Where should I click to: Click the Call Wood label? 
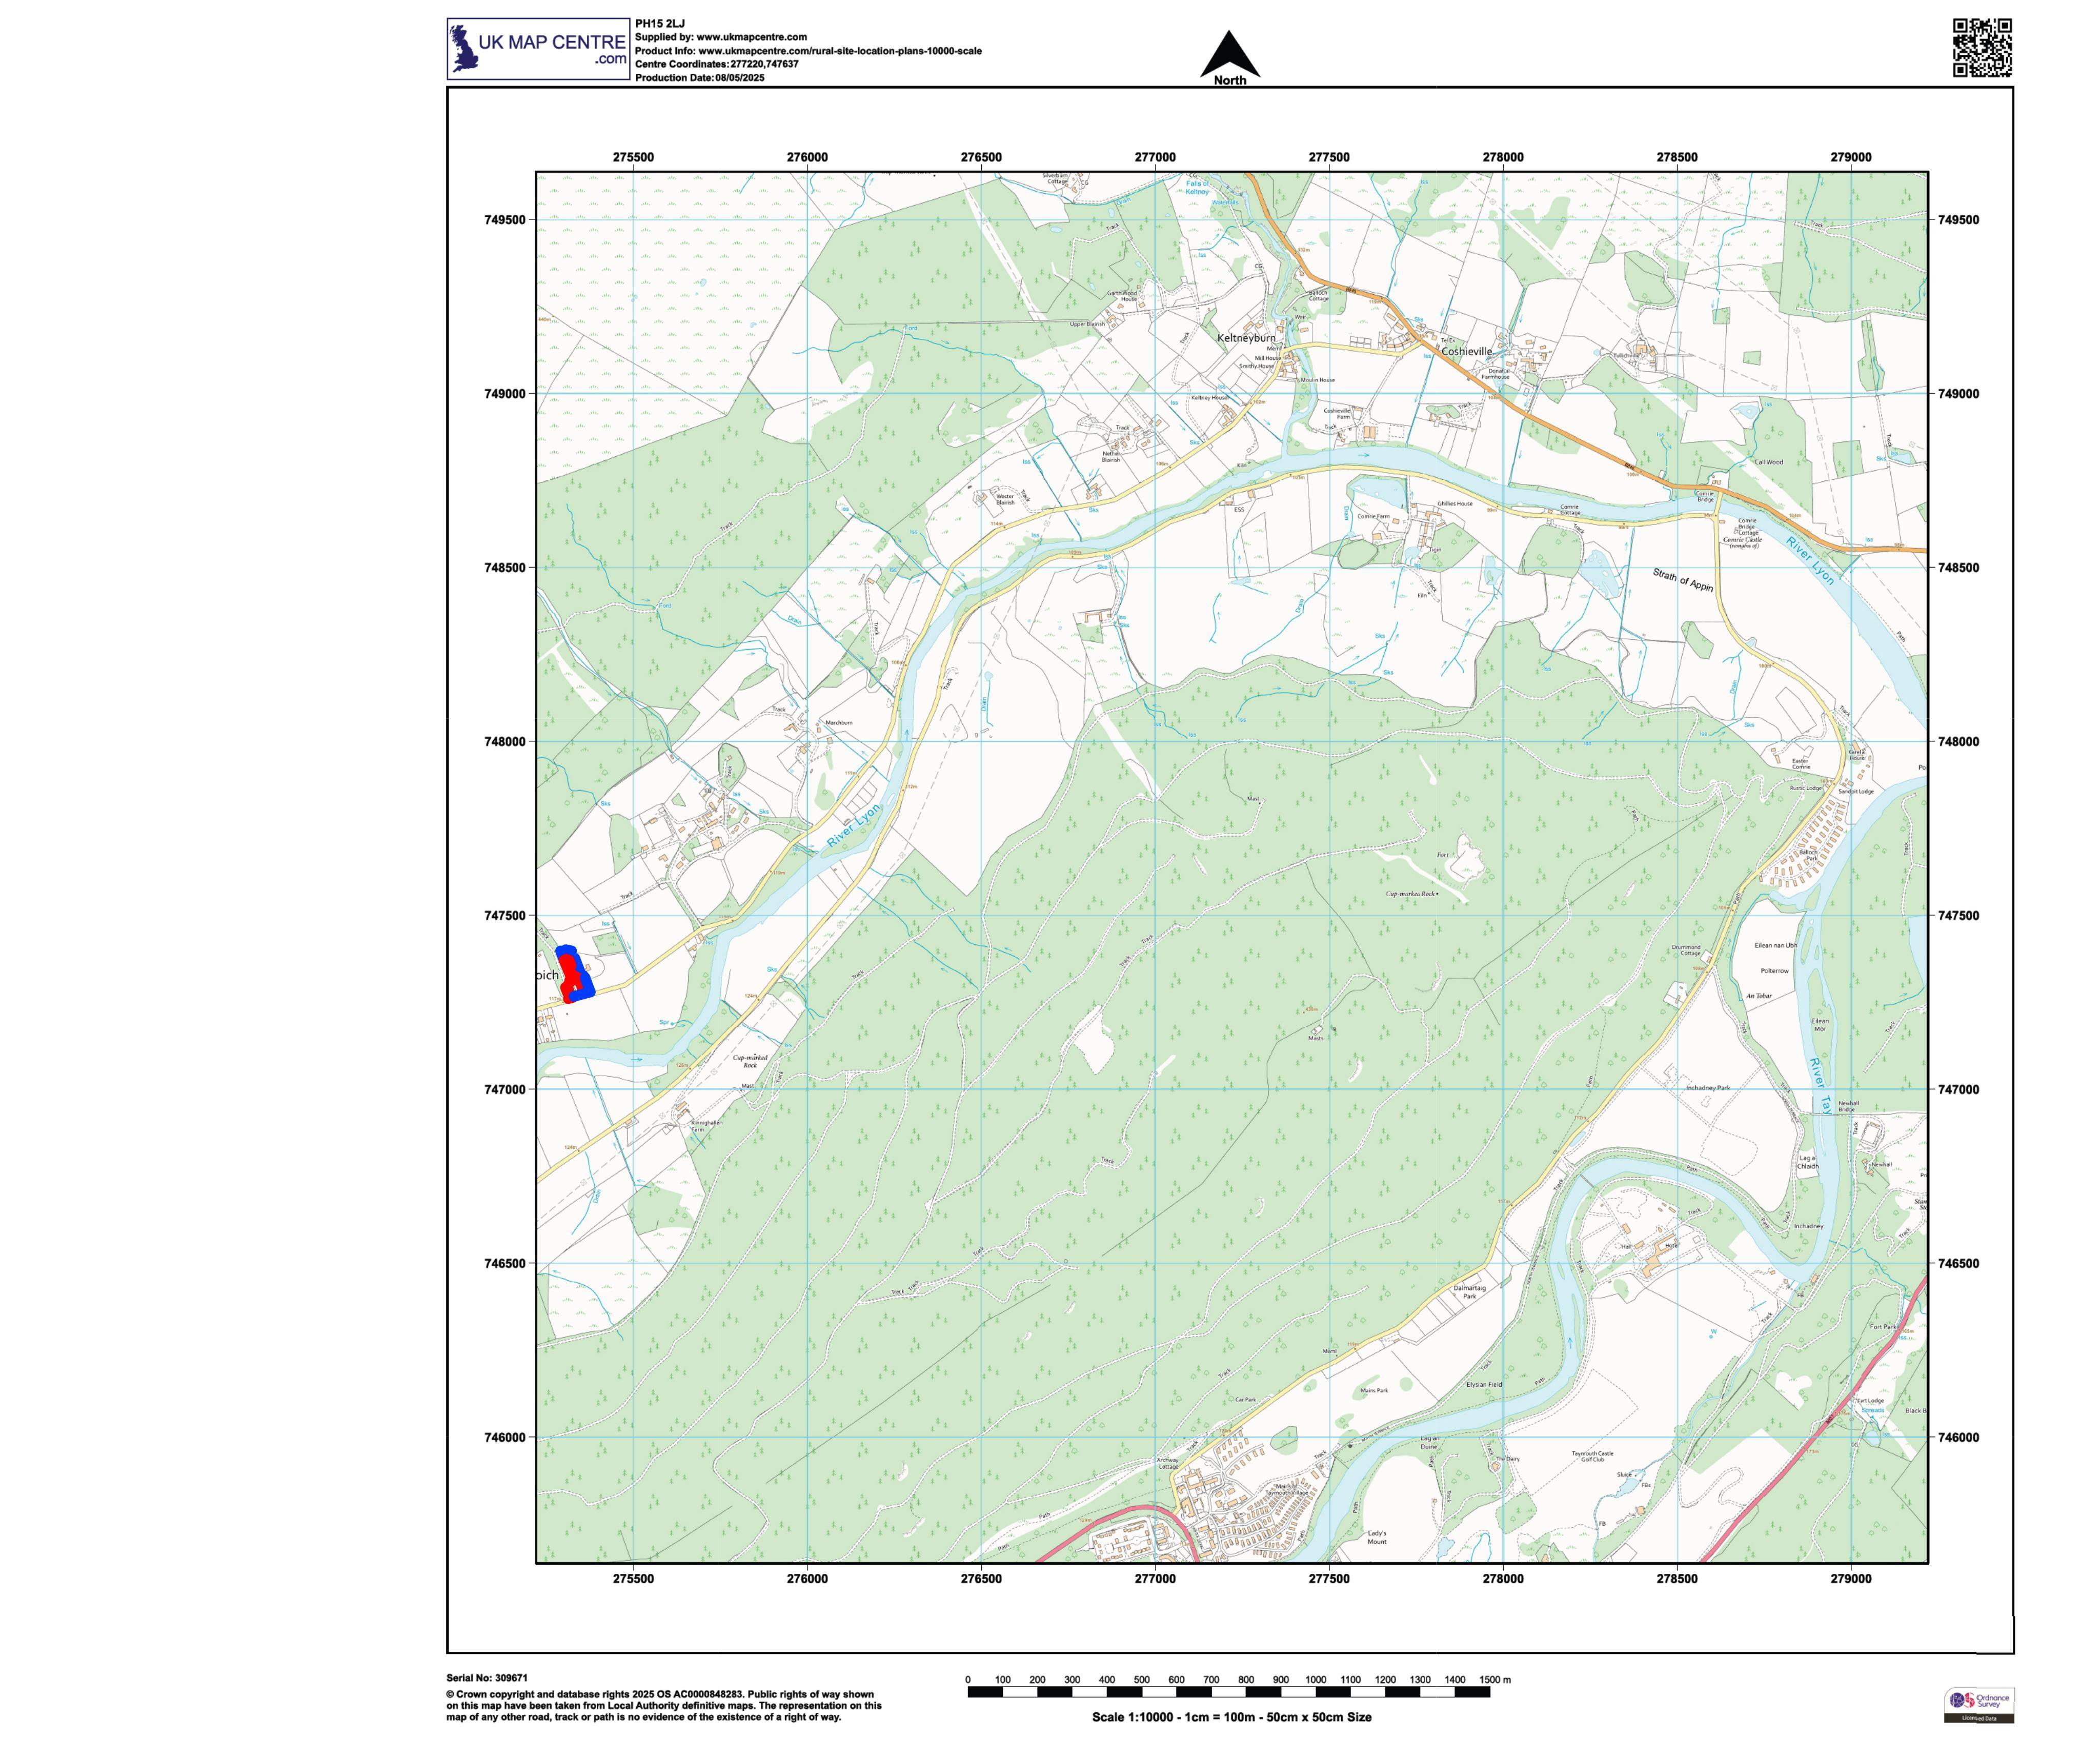(x=1769, y=462)
